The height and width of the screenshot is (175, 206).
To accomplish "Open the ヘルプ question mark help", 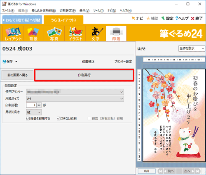I will 182,18.
